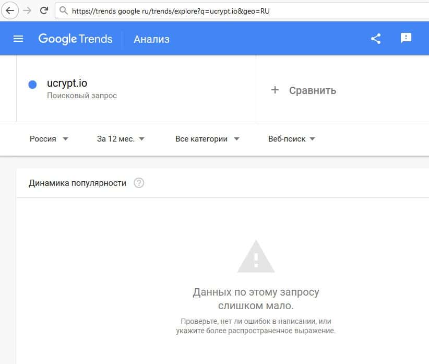429x364 pixels.
Task: Click the blue color dot beside ucrypt.io
Action: (x=32, y=85)
